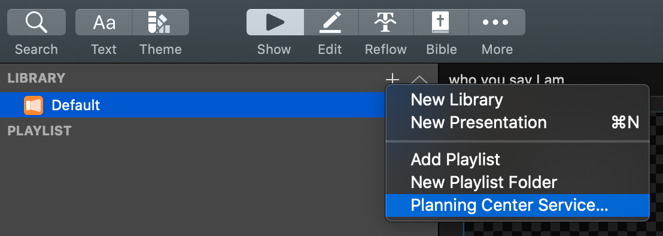Open the More options ellipsis
This screenshot has height=236, width=663.
[497, 22]
